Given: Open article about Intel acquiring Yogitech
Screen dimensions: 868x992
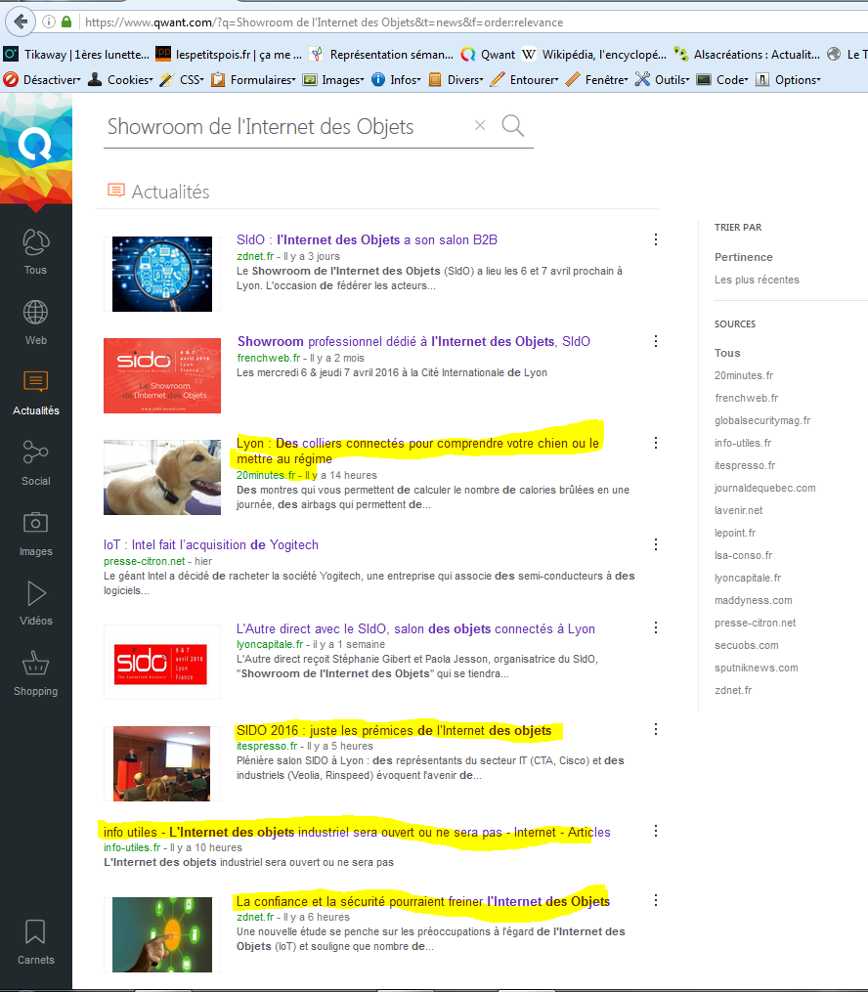Looking at the screenshot, I should pos(211,544).
